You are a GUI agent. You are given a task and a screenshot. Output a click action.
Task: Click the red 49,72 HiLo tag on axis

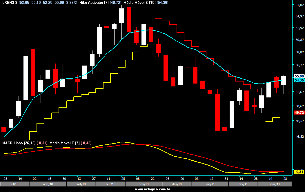[299, 113]
